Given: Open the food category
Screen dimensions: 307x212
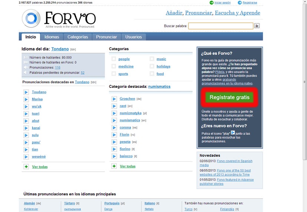Looking at the screenshot, I should 160,74.
